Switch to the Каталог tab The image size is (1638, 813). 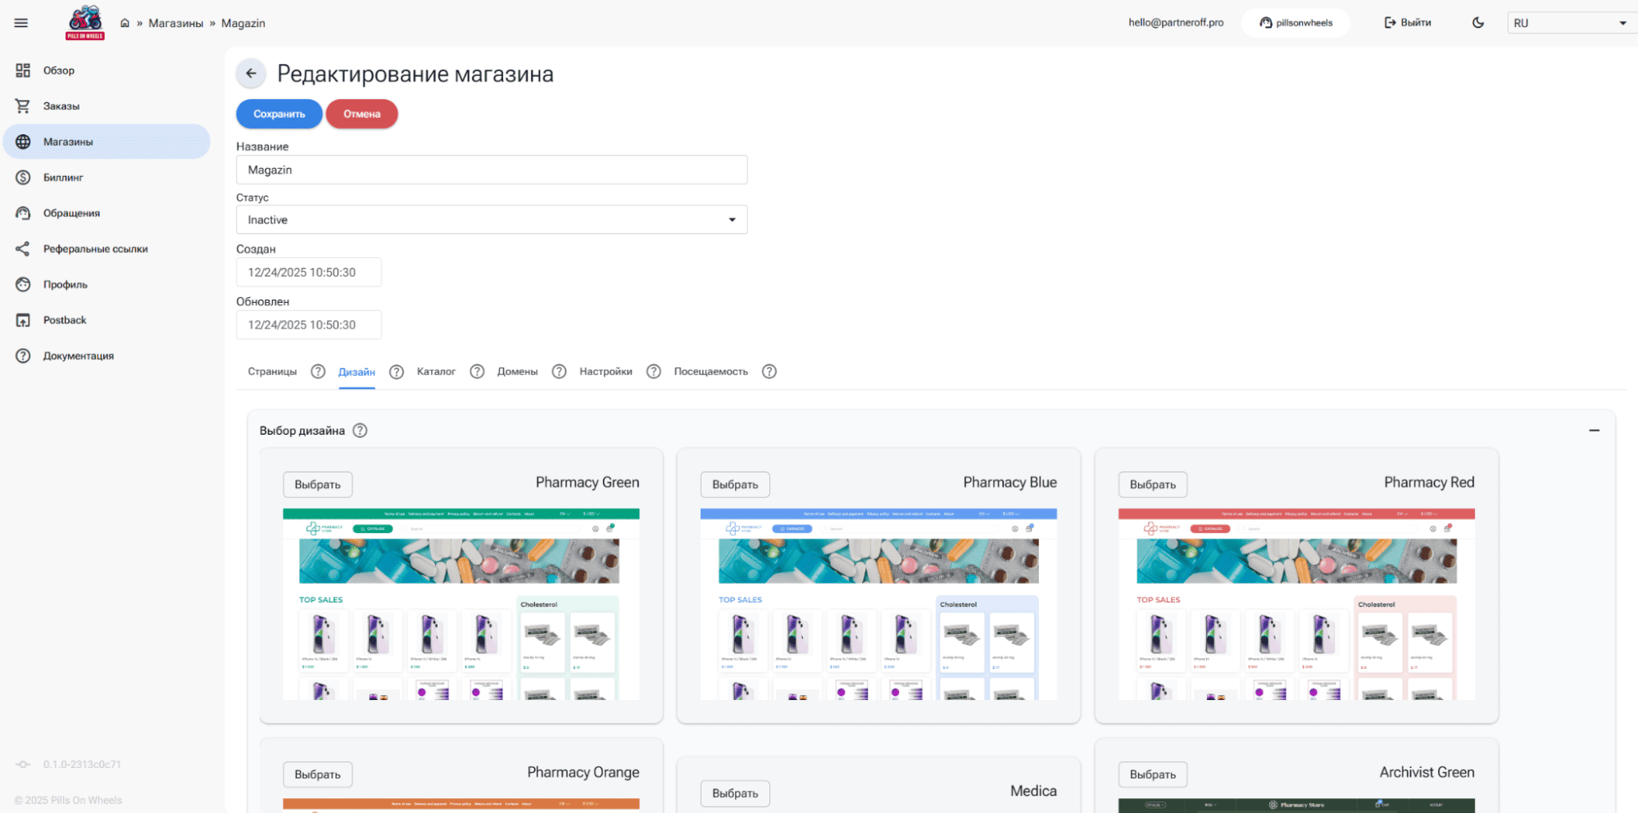pyautogui.click(x=436, y=372)
